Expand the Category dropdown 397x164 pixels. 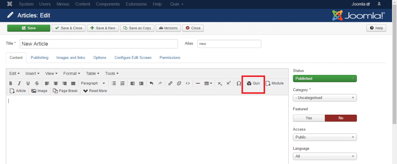pos(325,98)
